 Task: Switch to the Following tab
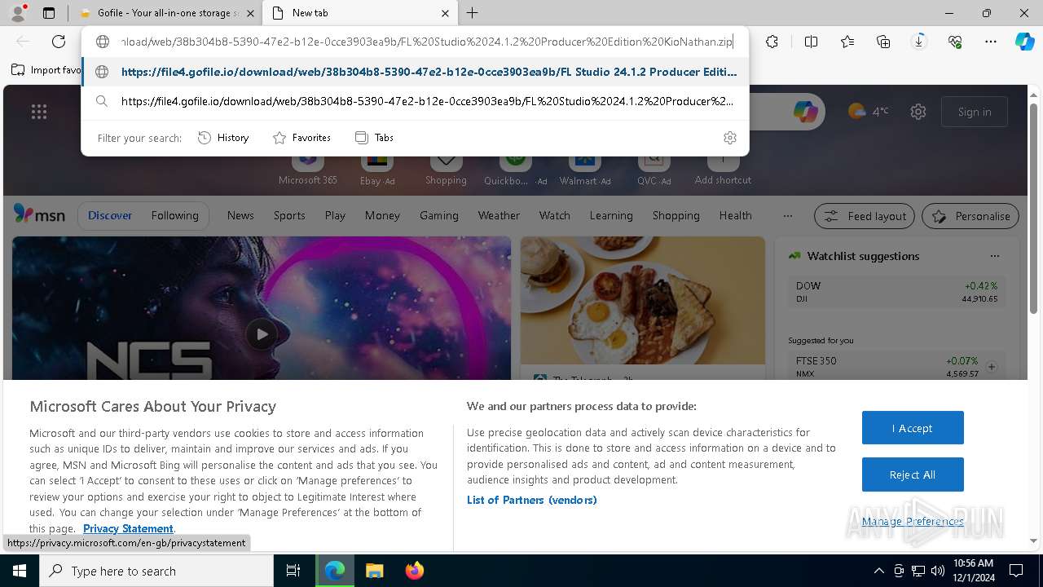coord(174,215)
